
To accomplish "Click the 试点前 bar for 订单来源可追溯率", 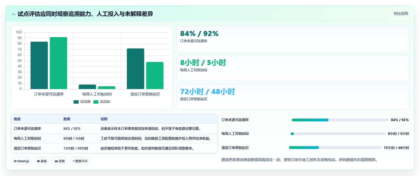I will coord(39,65).
